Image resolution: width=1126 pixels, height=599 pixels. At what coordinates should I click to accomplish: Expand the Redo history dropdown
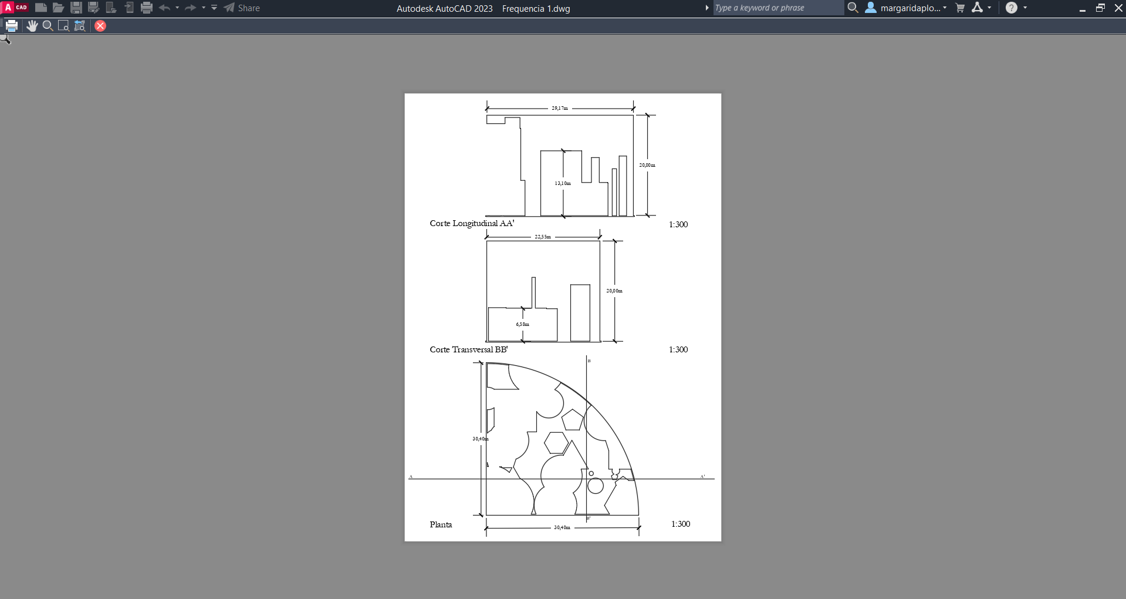click(204, 8)
